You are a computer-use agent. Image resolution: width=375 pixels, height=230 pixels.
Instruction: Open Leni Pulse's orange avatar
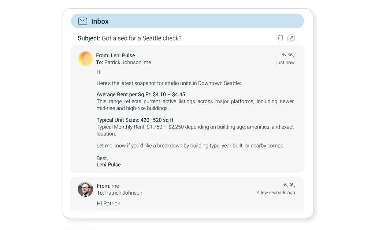(85, 59)
